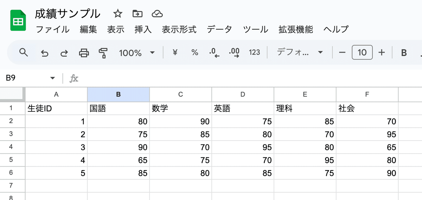Apply yen currency format

coord(175,53)
